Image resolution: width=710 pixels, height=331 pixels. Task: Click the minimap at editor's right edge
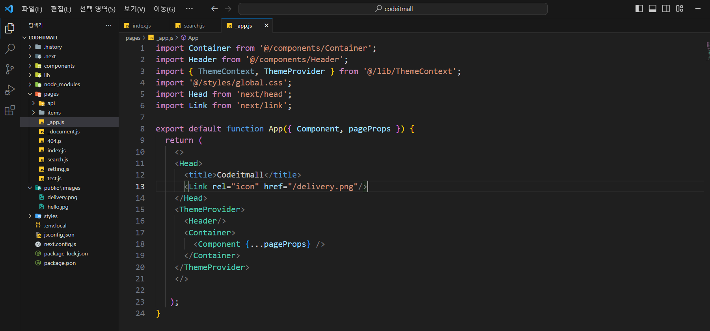[707, 51]
